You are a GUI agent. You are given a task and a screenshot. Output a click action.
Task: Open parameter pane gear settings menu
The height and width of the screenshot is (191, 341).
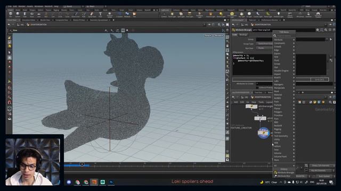point(318,30)
